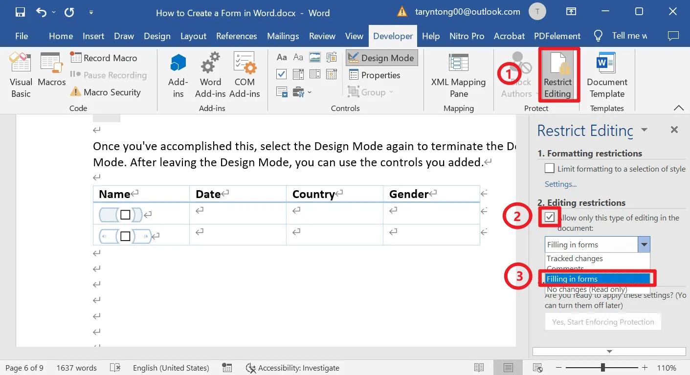Uncheck 'Allow only this type of editing'
The width and height of the screenshot is (690, 375).
tap(549, 217)
